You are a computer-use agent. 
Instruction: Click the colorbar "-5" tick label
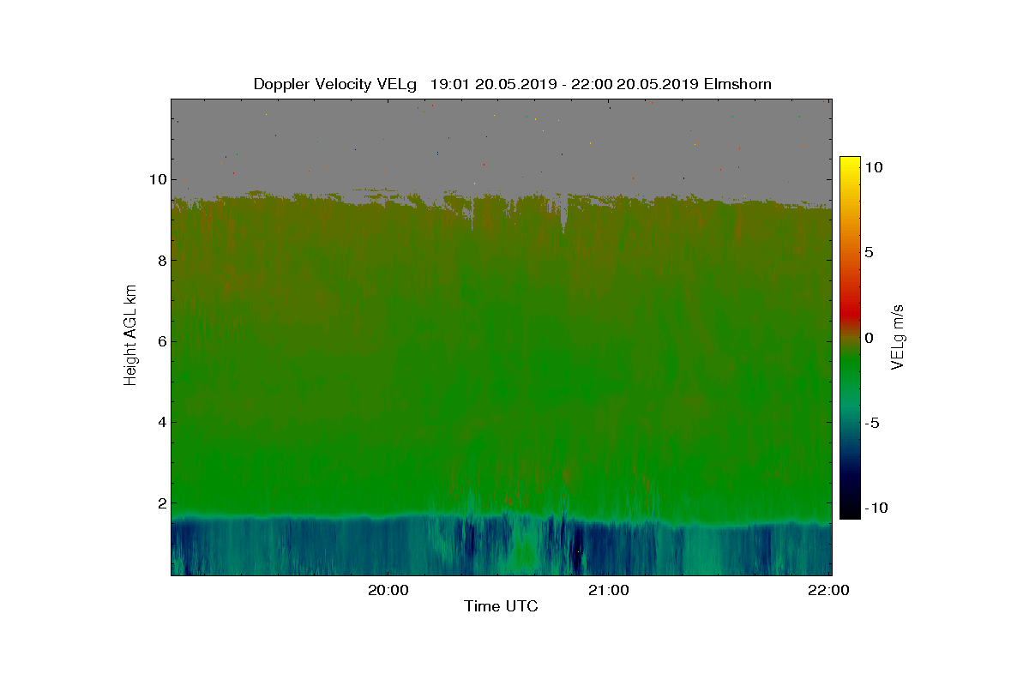[x=872, y=423]
